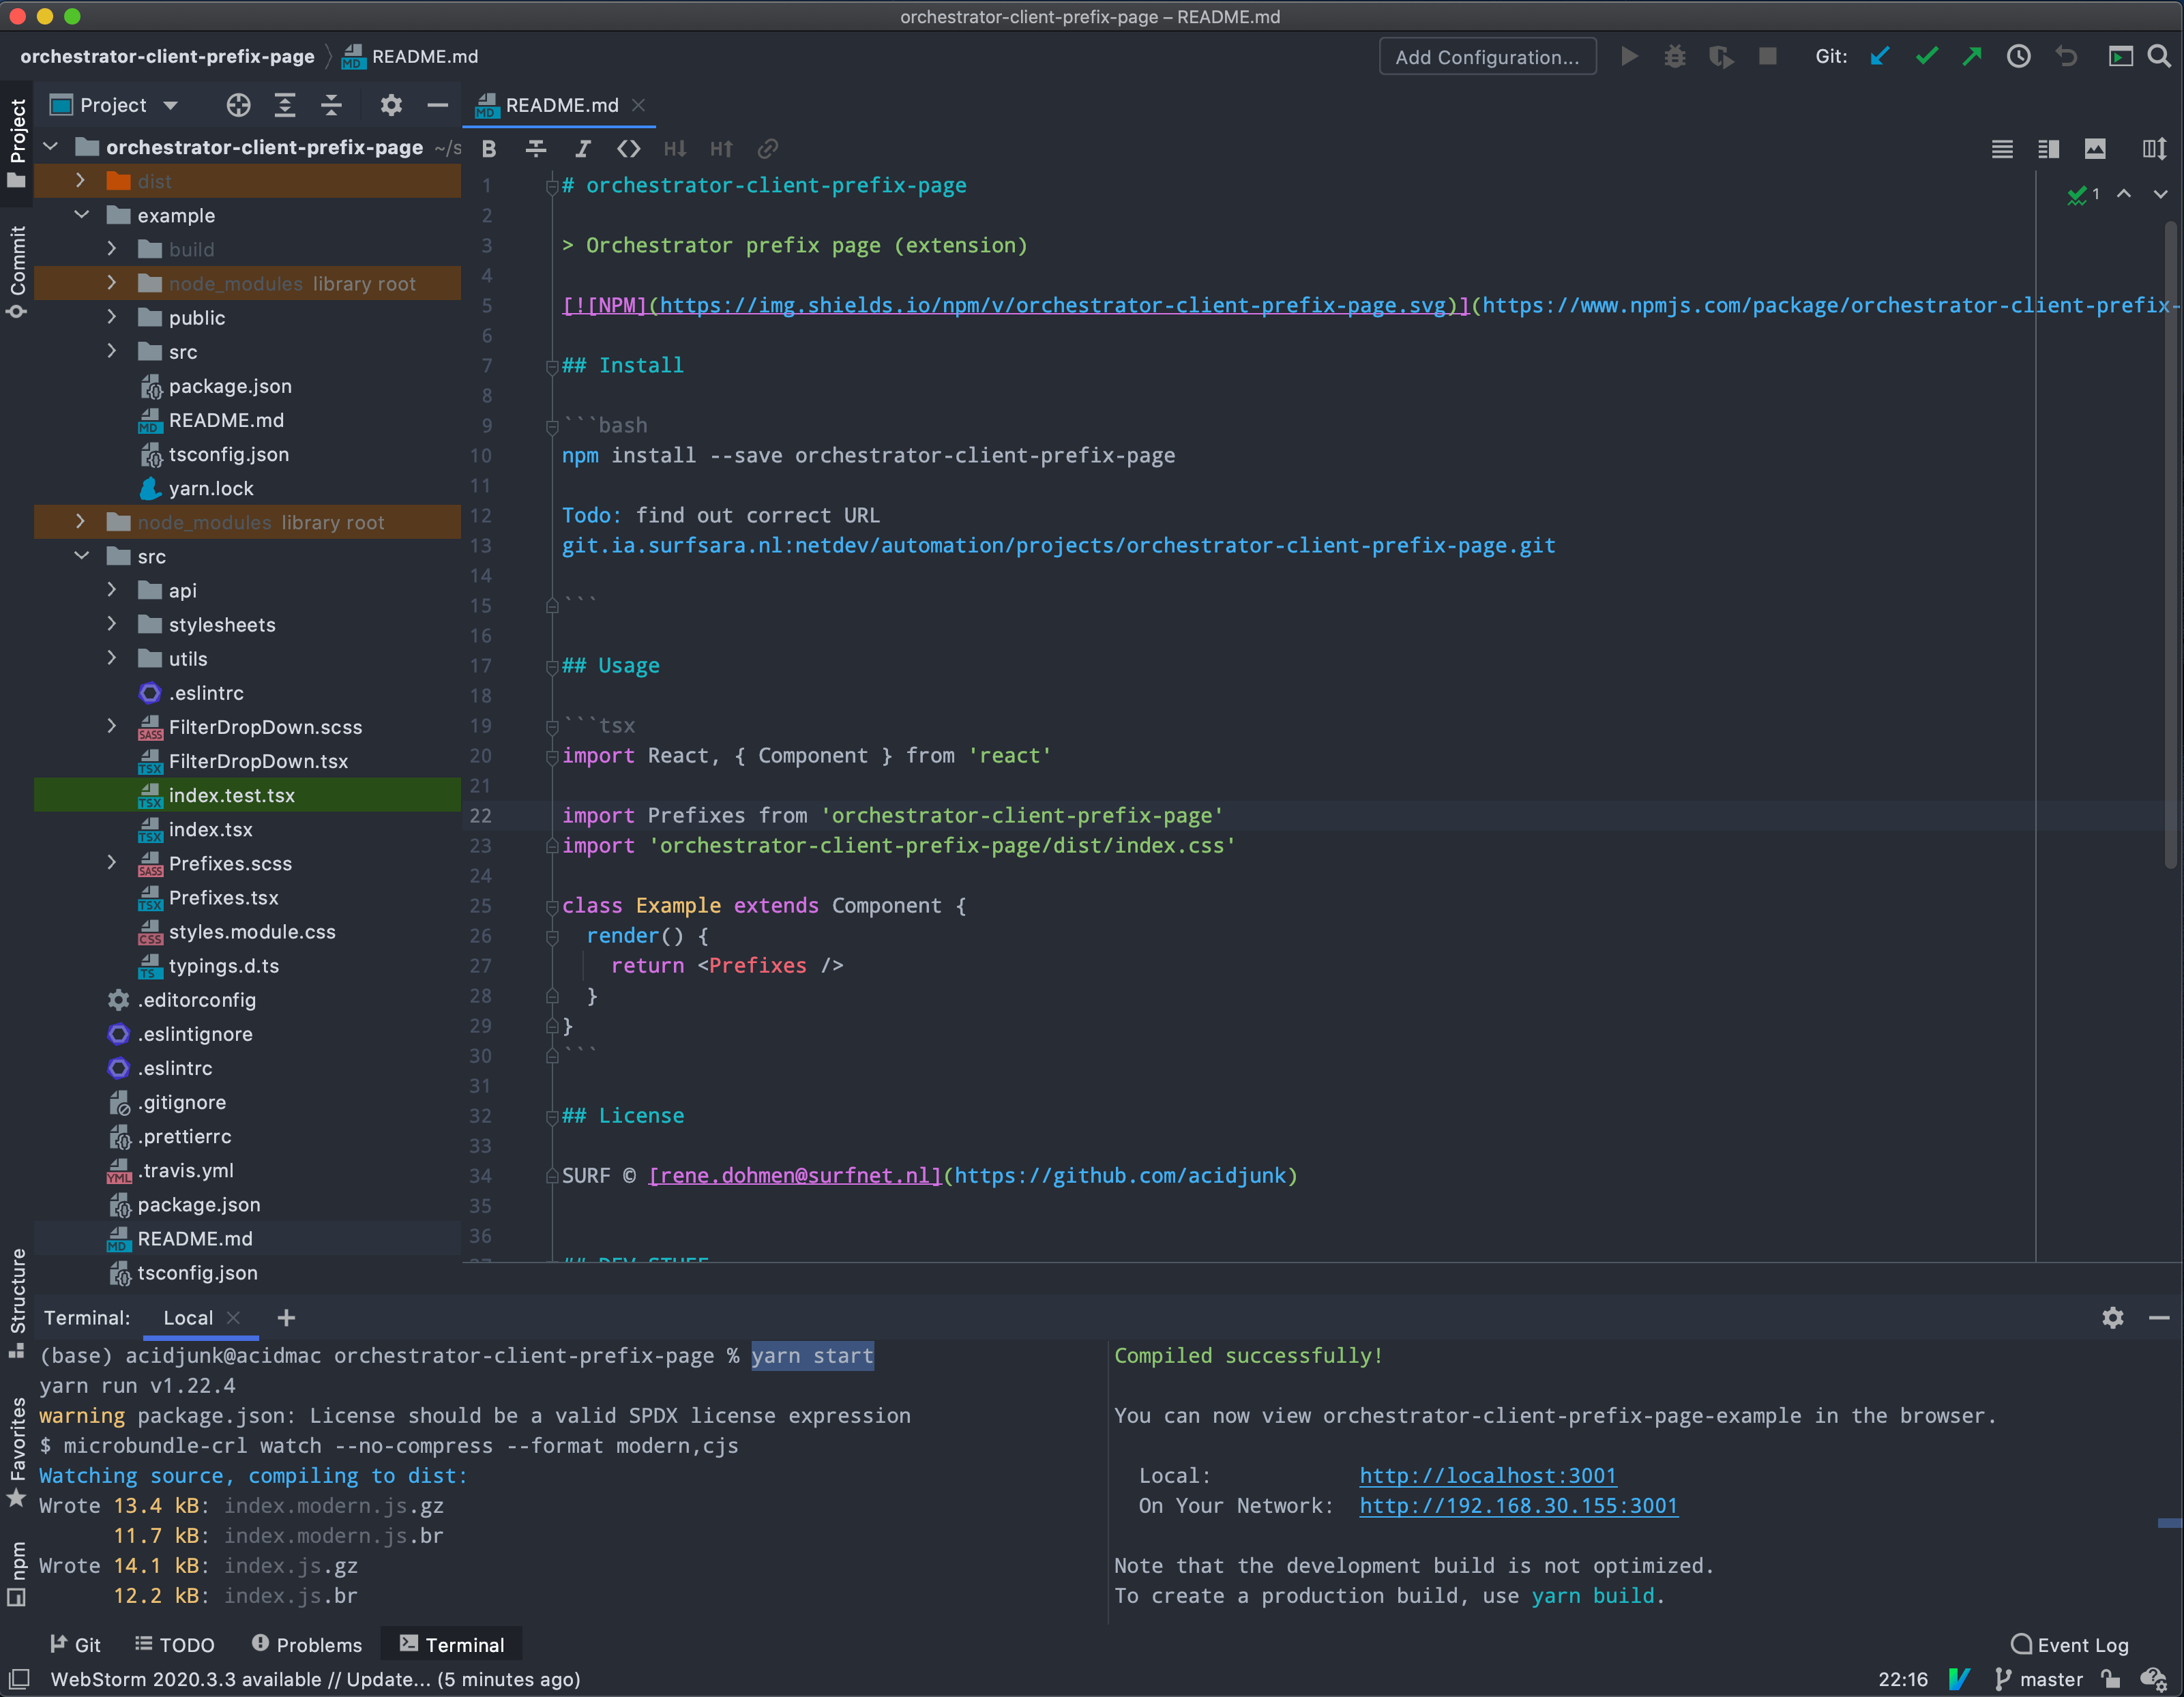Toggle bold formatting in the Markdown toolbar
2184x1697 pixels.
(x=489, y=148)
